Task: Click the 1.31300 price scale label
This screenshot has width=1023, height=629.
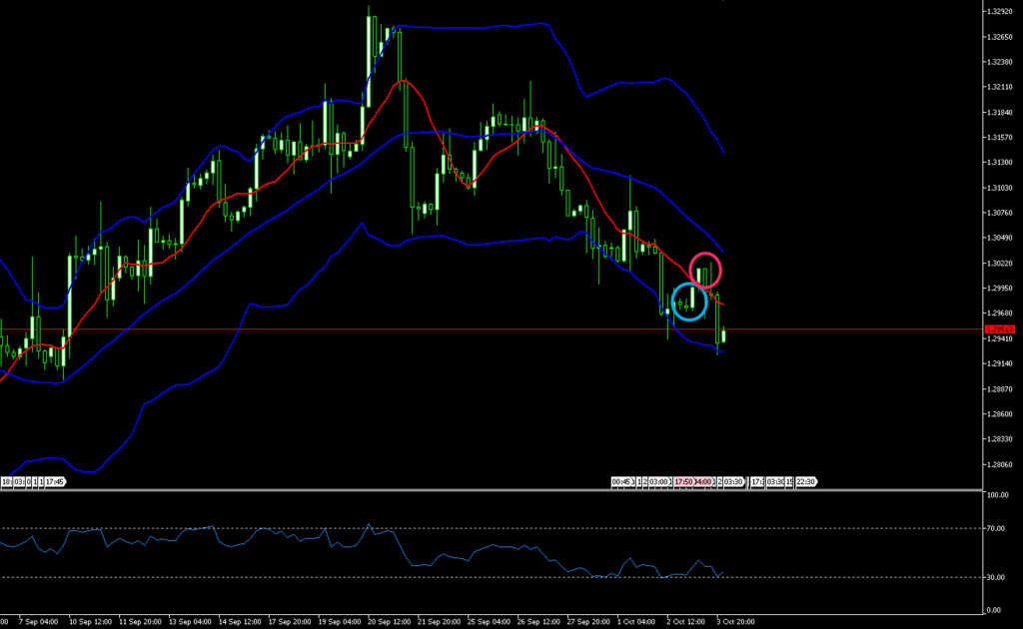Action: 999,163
